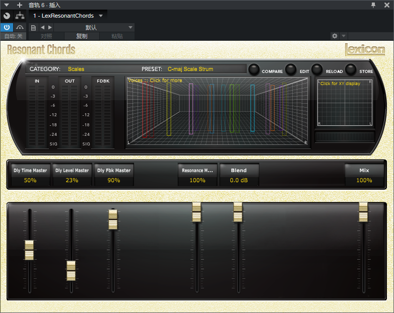Click the 90% Dly Fbk value
This screenshot has height=313, width=394.
pyautogui.click(x=114, y=181)
